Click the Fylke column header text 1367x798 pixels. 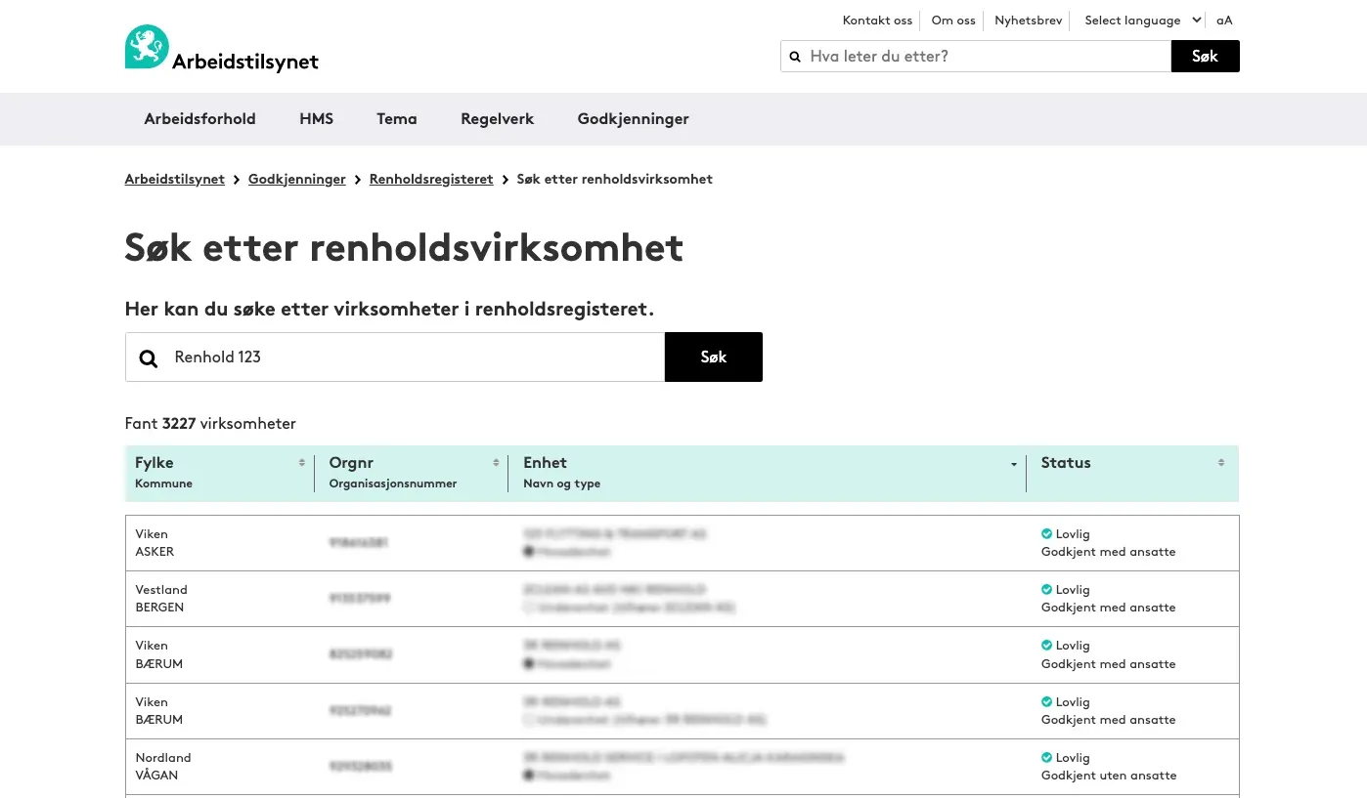154,463
